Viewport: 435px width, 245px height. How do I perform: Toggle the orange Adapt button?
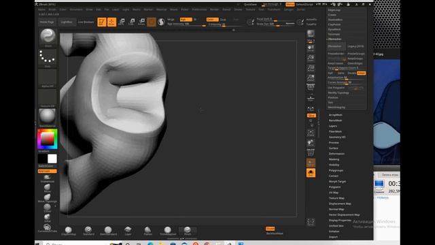(361, 73)
